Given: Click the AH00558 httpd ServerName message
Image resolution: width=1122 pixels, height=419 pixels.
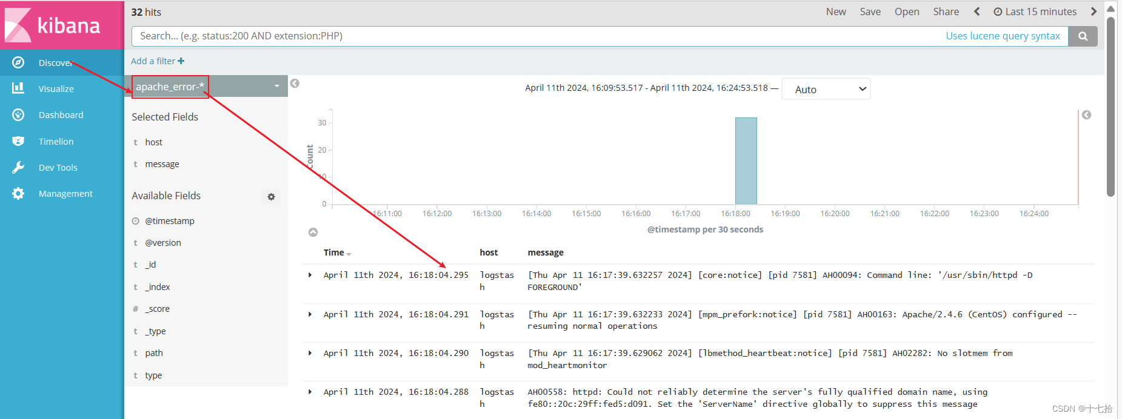Looking at the screenshot, I should coord(758,398).
